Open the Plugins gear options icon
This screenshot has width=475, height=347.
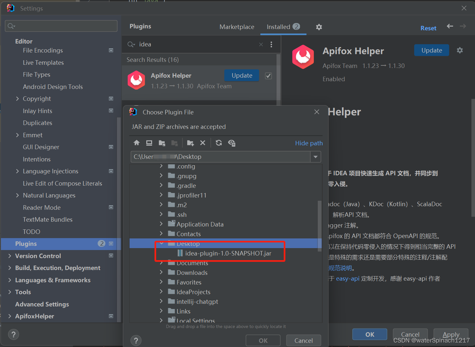coord(319,27)
